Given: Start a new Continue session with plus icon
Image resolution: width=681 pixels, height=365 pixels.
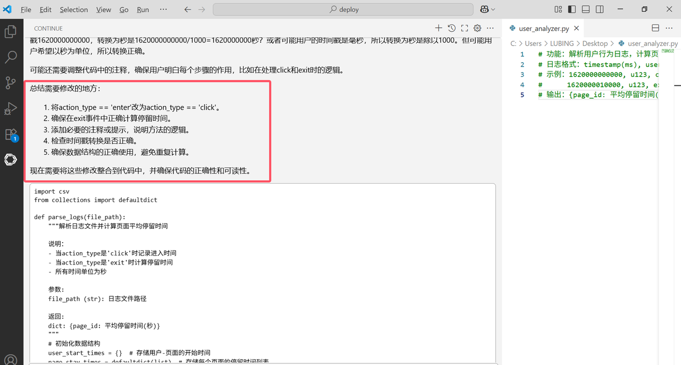Looking at the screenshot, I should click(438, 28).
